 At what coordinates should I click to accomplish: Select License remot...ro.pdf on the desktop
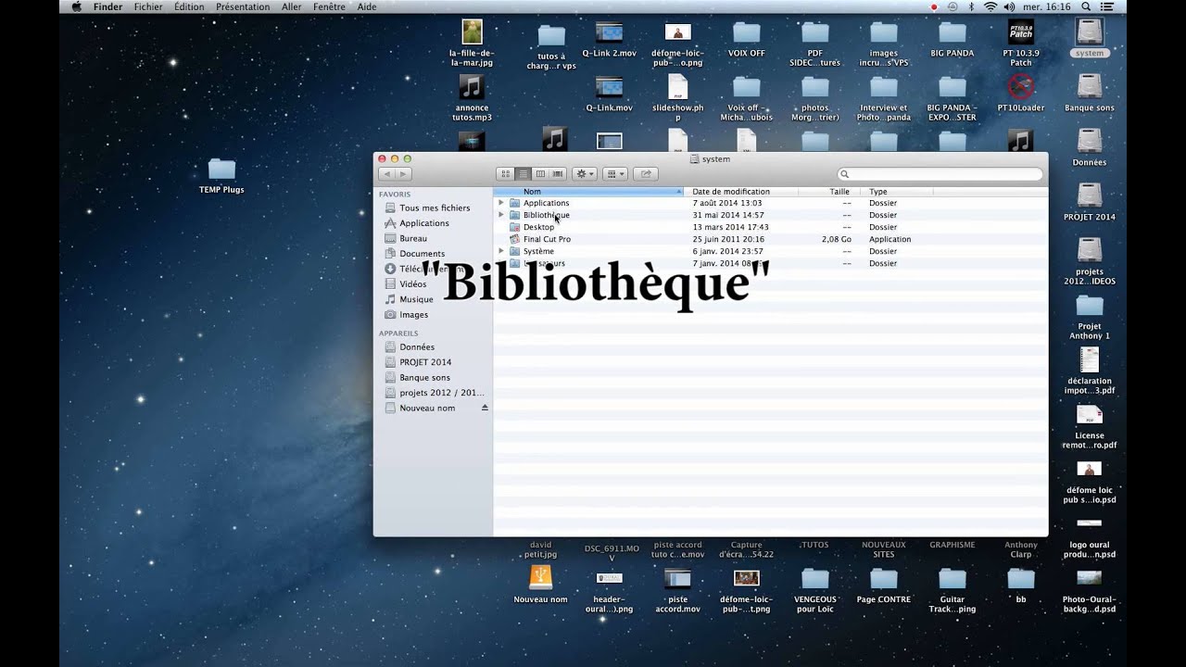pyautogui.click(x=1090, y=426)
